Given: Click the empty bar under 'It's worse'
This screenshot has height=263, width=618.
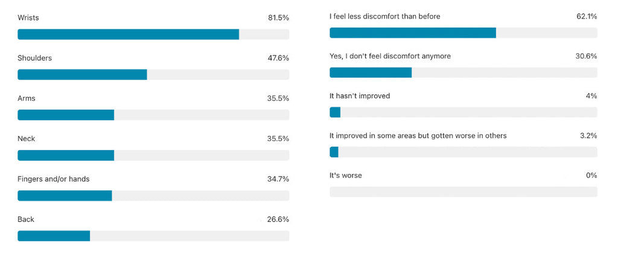Looking at the screenshot, I should (x=463, y=192).
